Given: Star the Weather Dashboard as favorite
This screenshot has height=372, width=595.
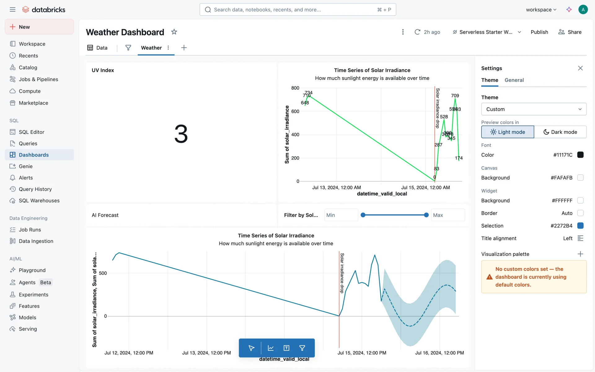Looking at the screenshot, I should 174,32.
